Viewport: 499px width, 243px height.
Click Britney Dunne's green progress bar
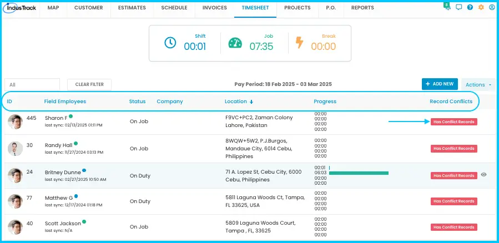pos(359,173)
